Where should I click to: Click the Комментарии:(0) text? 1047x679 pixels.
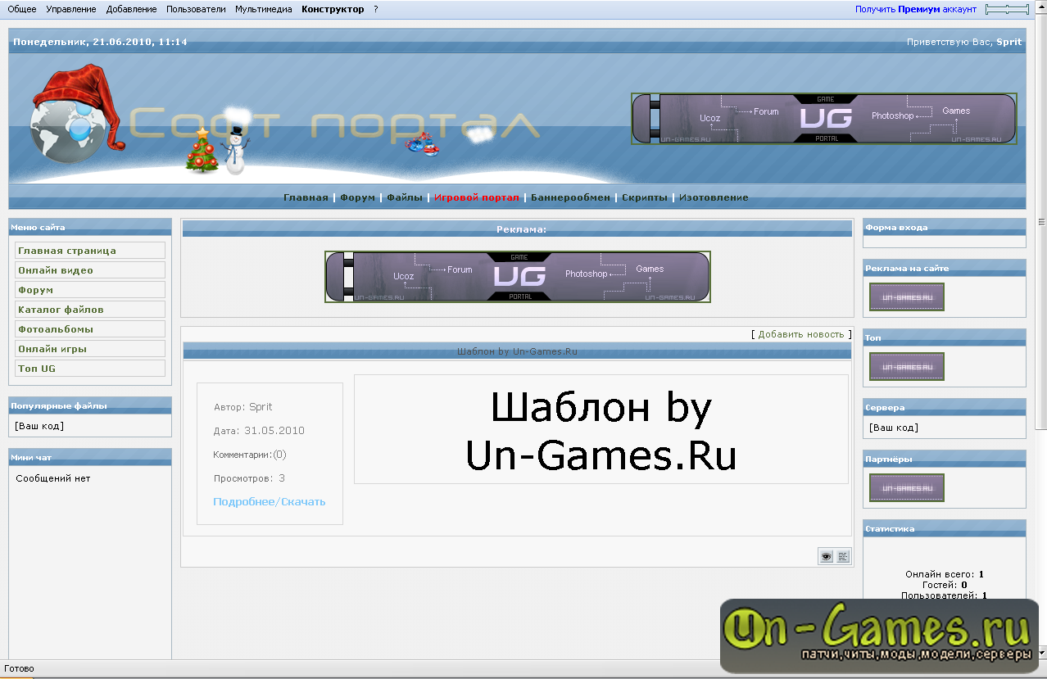click(250, 455)
